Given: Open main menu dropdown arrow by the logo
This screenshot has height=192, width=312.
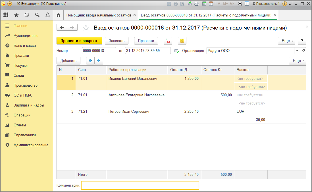Looking at the screenshot, I should [x=10, y=4].
